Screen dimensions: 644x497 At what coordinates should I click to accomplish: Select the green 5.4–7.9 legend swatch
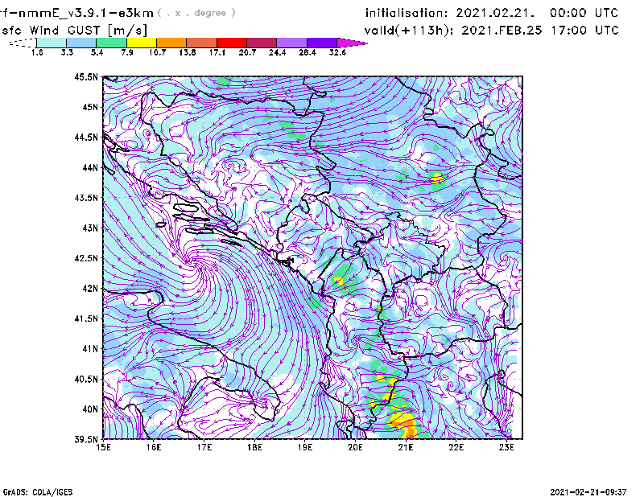[111, 43]
